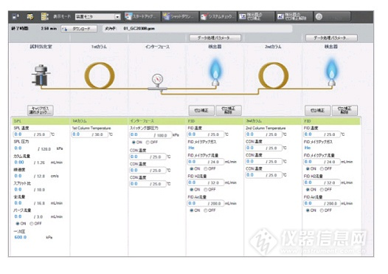Click ゼロ補正解除 button under the first detector

click(x=229, y=111)
